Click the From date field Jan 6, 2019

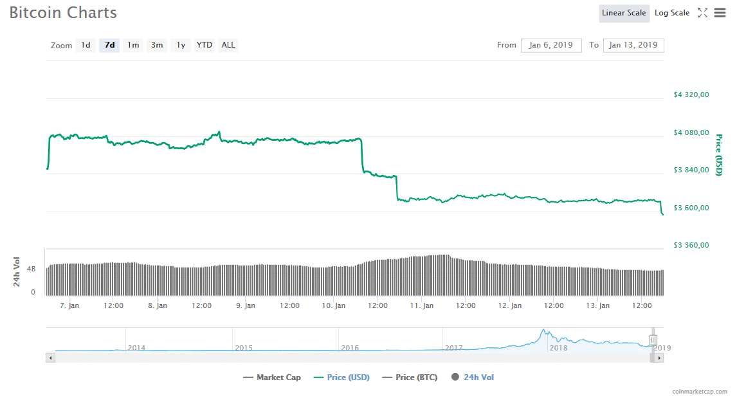tap(551, 45)
